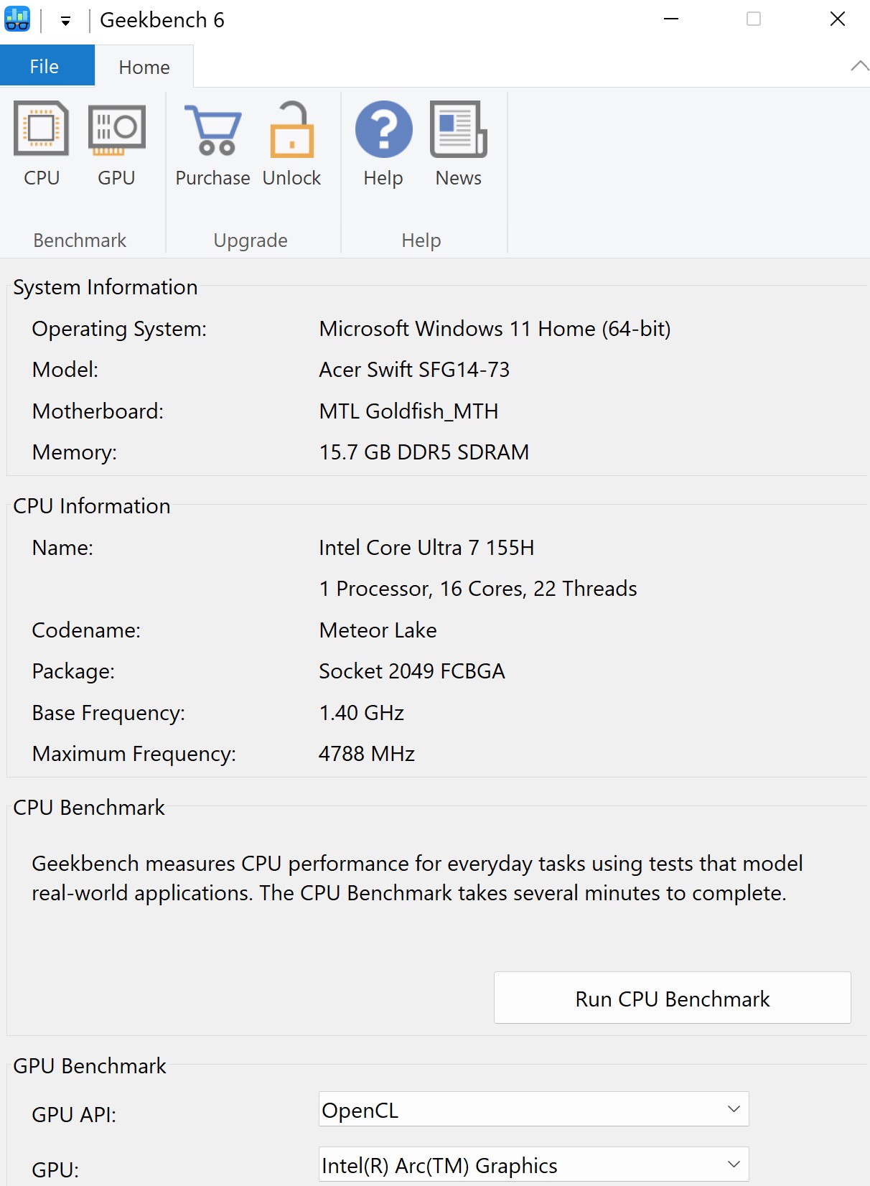
Task: Click the 'GPU Benchmark' section heading
Action: tap(90, 1066)
